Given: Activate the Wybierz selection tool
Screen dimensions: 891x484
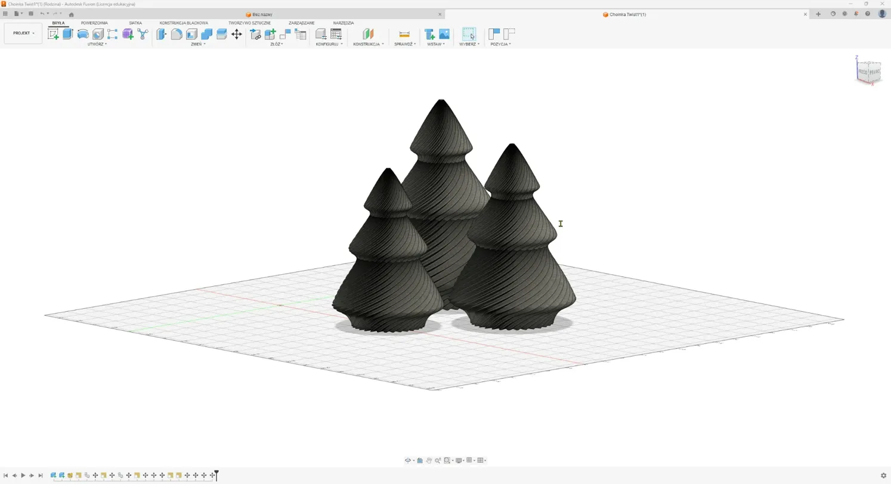Looking at the screenshot, I should coord(469,34).
